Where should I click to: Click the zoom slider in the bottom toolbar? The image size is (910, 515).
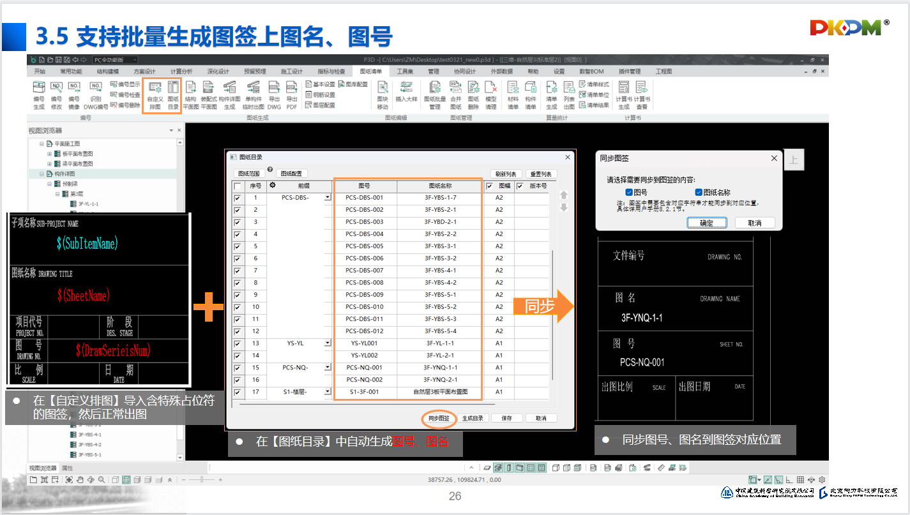point(202,479)
